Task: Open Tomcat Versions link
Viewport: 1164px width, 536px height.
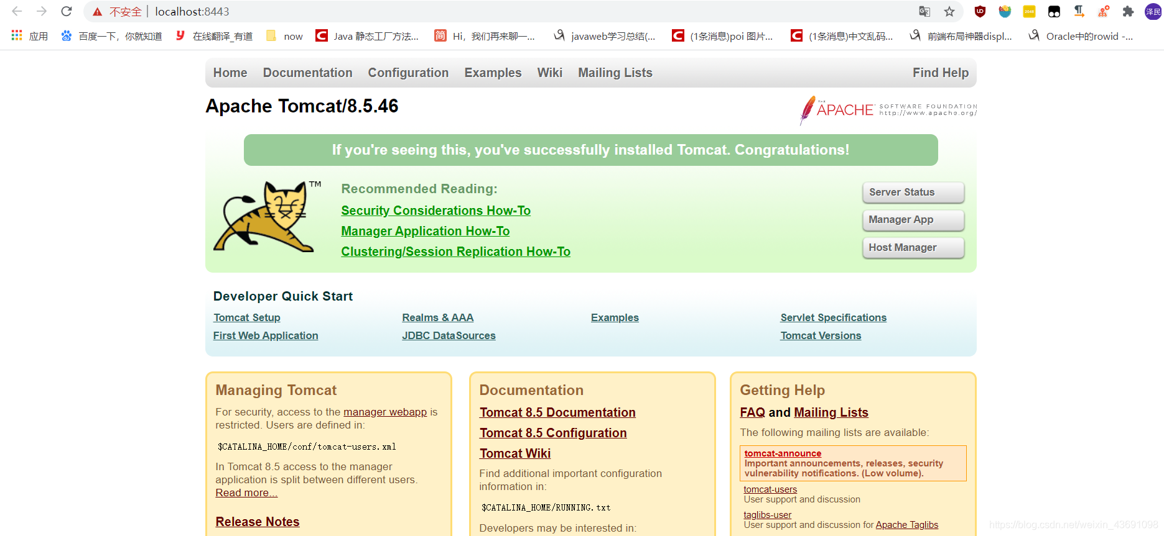Action: tap(821, 335)
